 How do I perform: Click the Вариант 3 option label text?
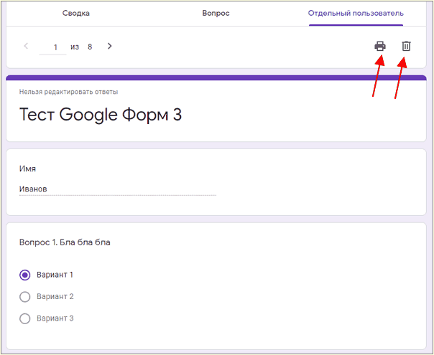[x=55, y=318]
